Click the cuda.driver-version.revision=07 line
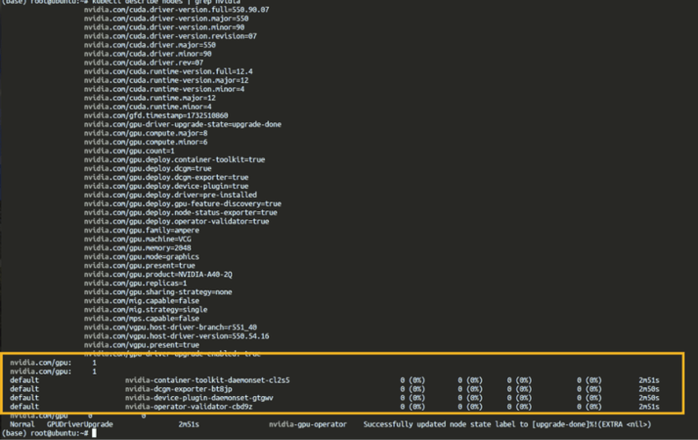This screenshot has width=698, height=440. pyautogui.click(x=170, y=36)
